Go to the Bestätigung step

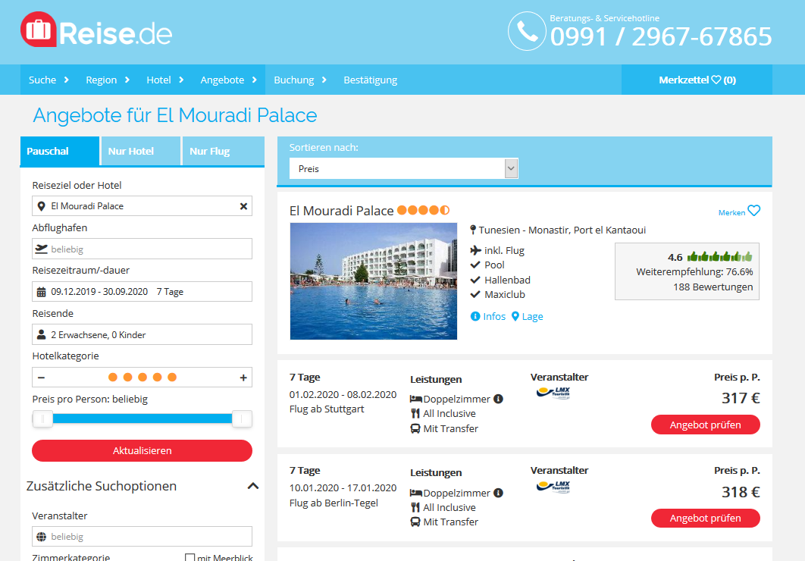point(370,80)
